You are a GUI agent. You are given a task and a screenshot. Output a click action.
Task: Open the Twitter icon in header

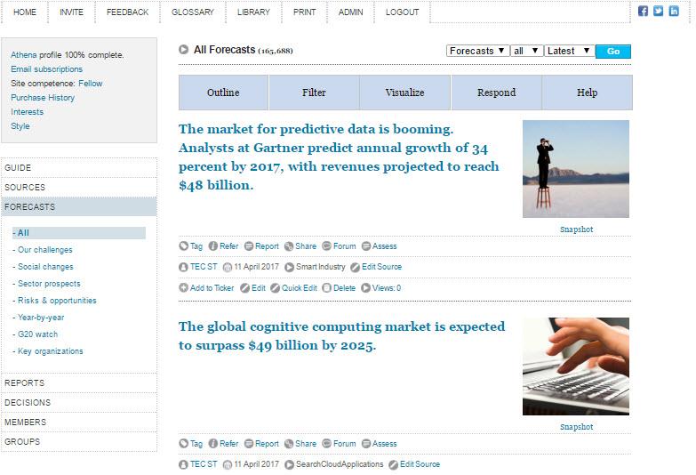(659, 11)
